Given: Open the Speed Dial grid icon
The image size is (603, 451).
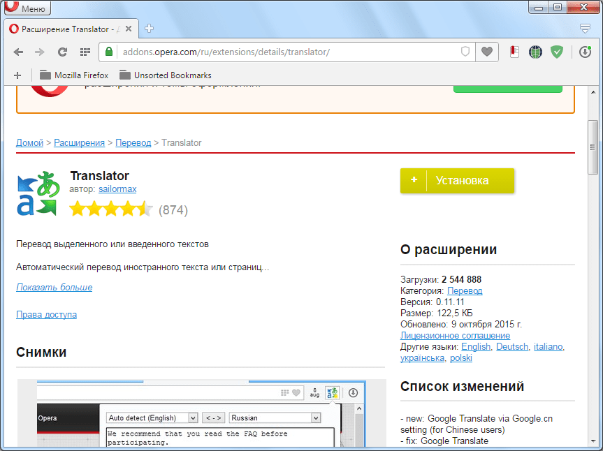Looking at the screenshot, I should coord(85,52).
